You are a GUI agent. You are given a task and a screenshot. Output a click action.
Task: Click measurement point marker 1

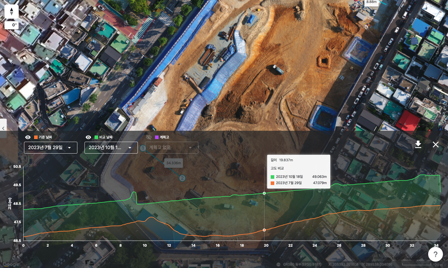pos(143,148)
